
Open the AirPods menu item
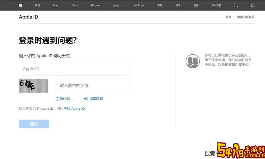point(139,5)
